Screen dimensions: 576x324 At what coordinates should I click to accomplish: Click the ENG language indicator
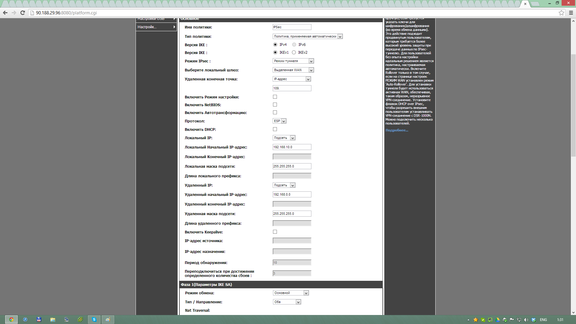click(543, 320)
